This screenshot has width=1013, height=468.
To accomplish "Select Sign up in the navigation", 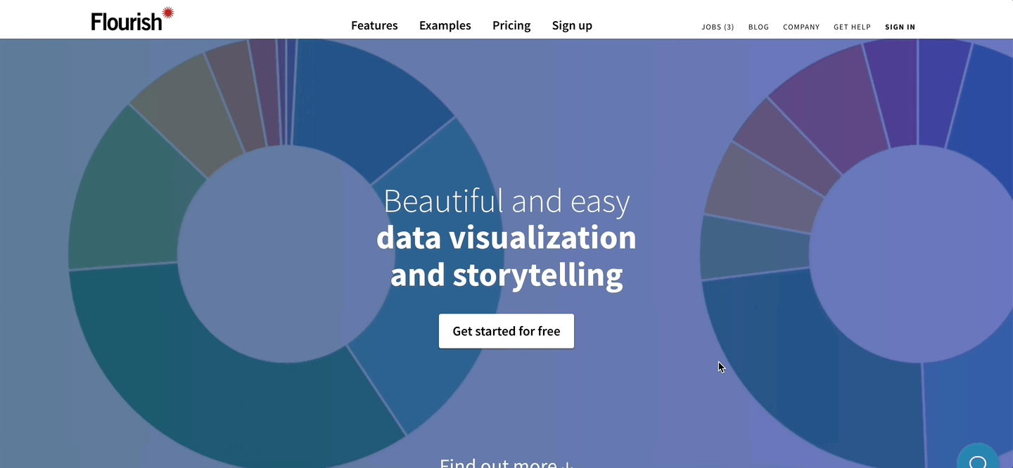I will coord(572,25).
